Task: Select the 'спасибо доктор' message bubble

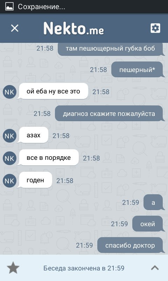Action: point(131,245)
